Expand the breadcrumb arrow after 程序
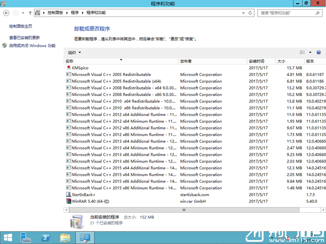The width and height of the screenshot is (326, 244). tap(83, 13)
